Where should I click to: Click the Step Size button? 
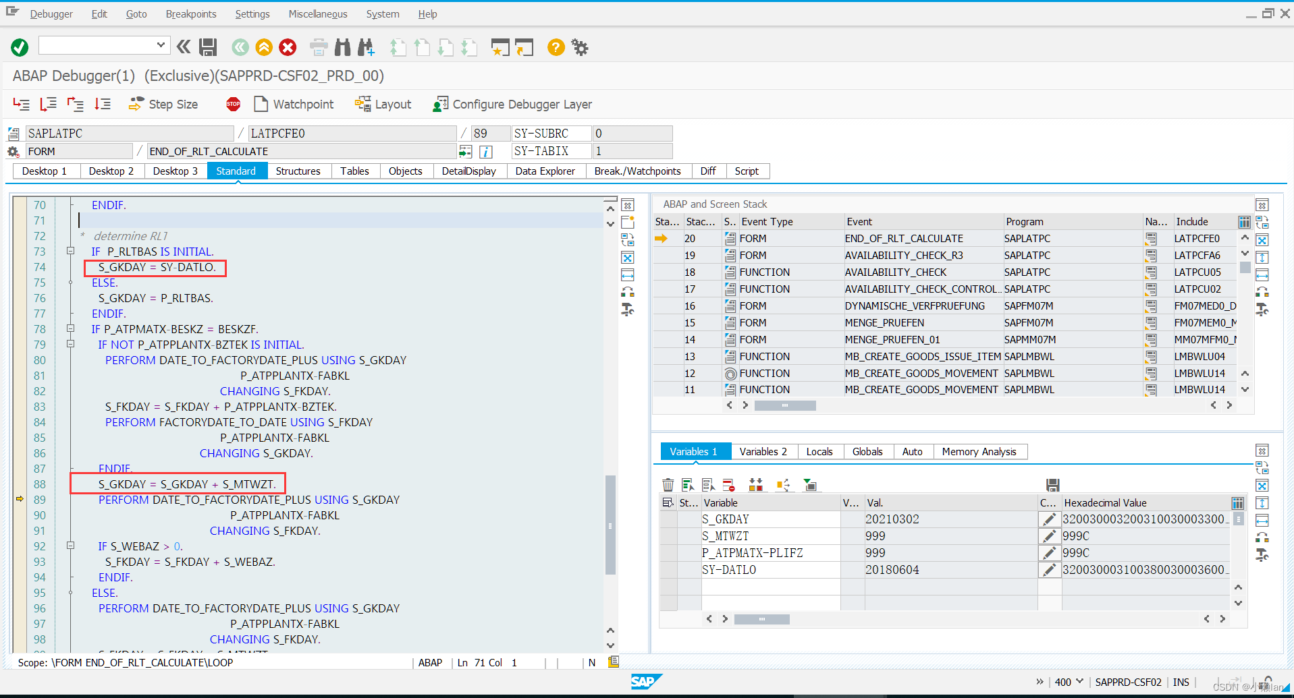pyautogui.click(x=163, y=105)
